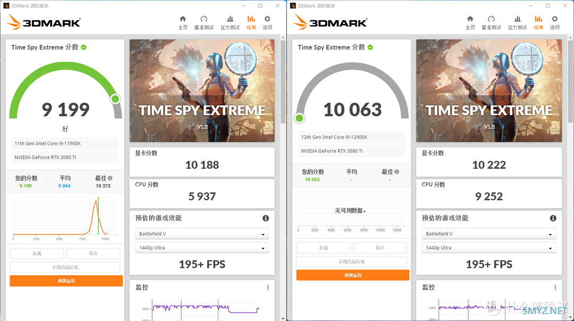Open game performance info icon, right window
Image resolution: width=574 pixels, height=321 pixels.
tap(553, 218)
